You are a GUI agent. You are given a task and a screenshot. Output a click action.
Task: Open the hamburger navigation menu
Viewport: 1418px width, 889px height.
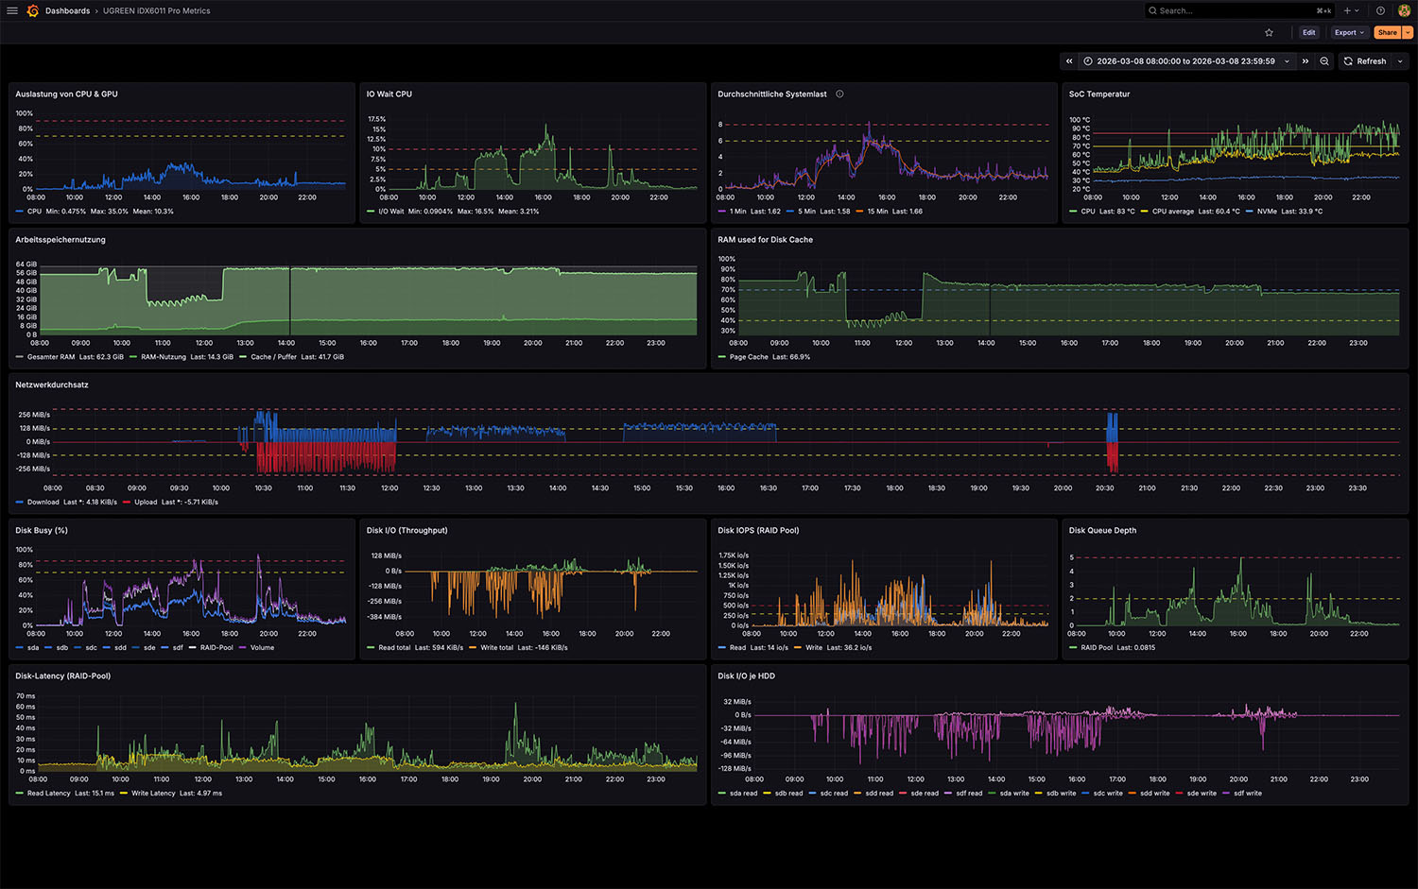click(x=12, y=10)
